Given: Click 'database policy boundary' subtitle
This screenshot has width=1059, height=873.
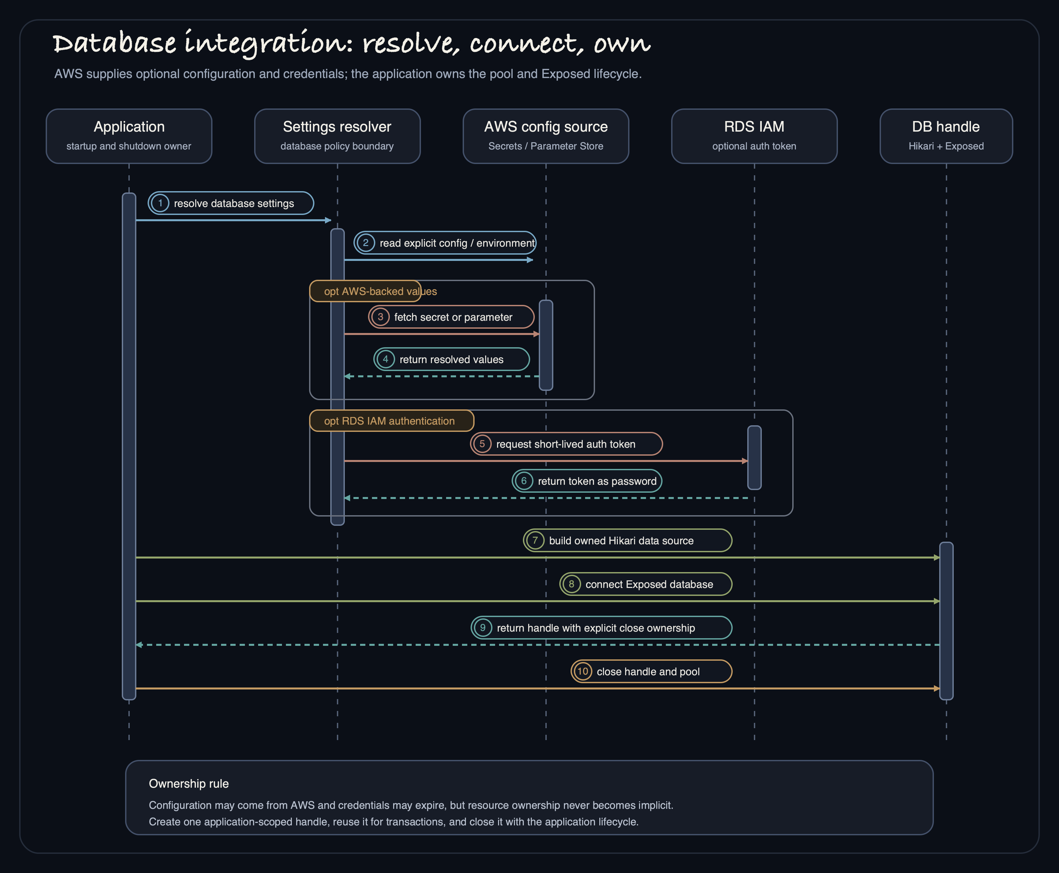Looking at the screenshot, I should coord(337,146).
